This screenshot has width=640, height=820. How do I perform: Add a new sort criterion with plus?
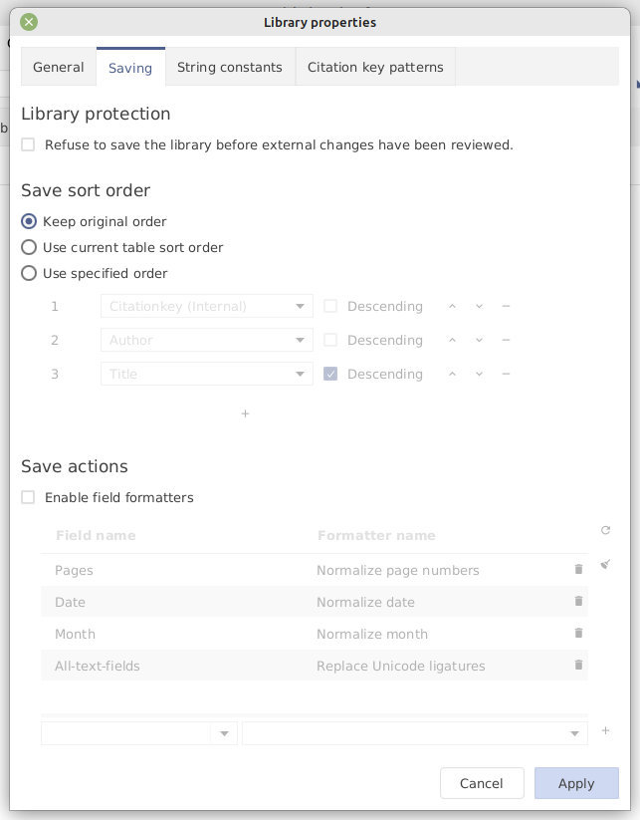(245, 413)
